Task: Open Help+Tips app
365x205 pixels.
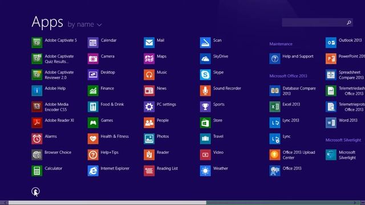Action: 103,155
